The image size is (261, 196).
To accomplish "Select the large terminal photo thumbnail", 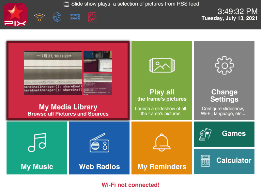I will coord(53,73).
